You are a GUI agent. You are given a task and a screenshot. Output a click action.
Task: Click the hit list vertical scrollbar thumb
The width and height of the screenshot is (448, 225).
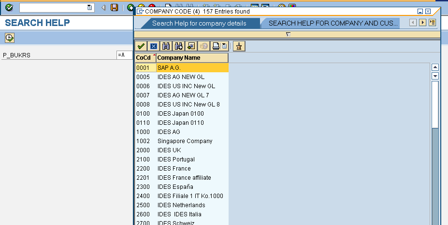point(435,104)
